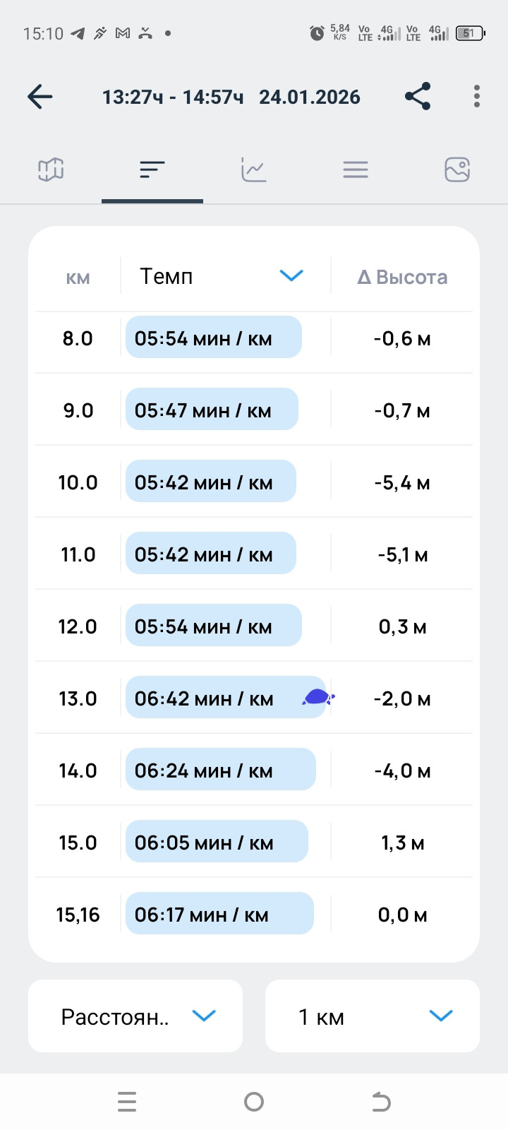Tap the share icon in header
This screenshot has height=1130, width=508.
pyautogui.click(x=418, y=97)
